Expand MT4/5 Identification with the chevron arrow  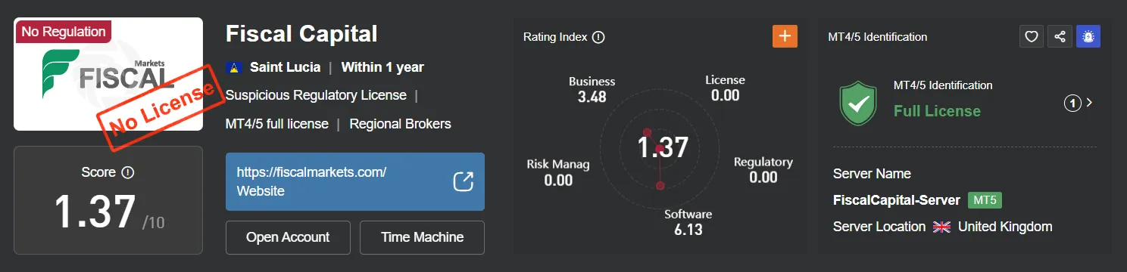tap(1090, 103)
